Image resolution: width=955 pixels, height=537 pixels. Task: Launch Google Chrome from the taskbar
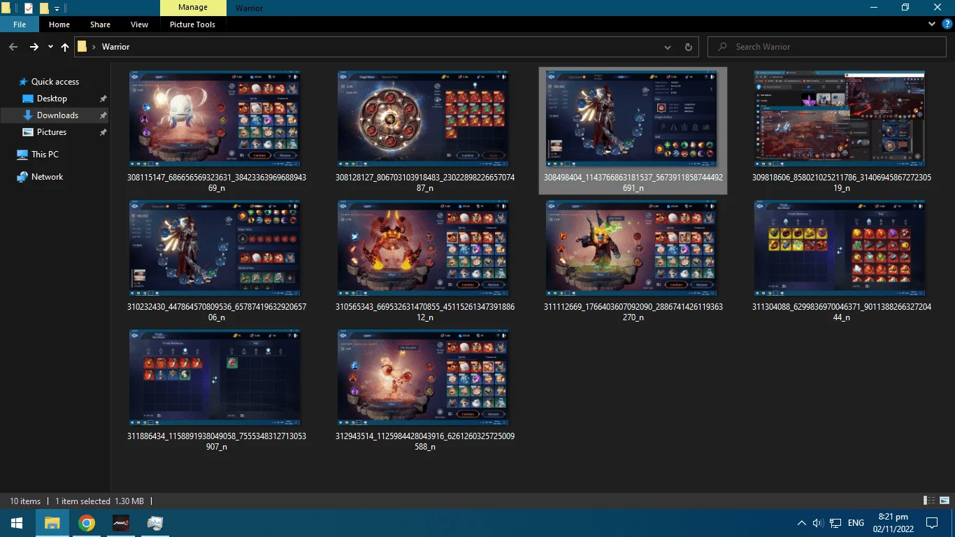[x=87, y=523]
